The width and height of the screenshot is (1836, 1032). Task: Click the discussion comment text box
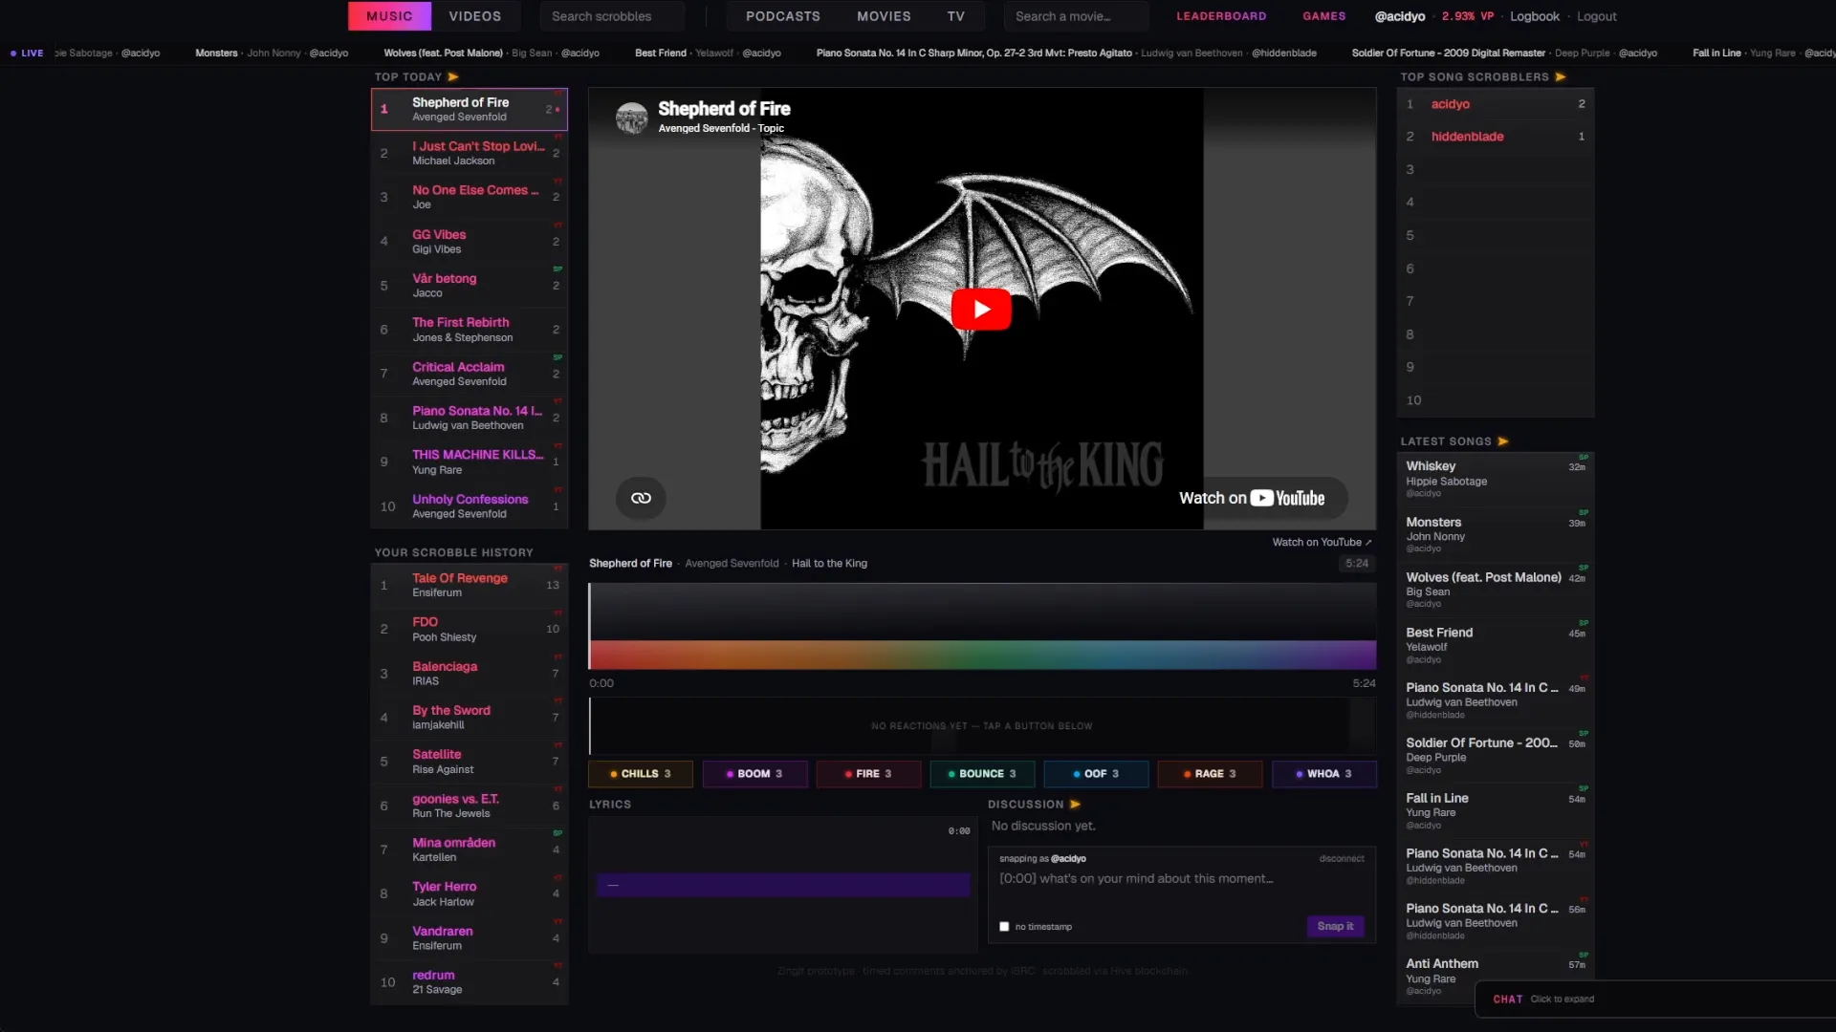[1182, 891]
